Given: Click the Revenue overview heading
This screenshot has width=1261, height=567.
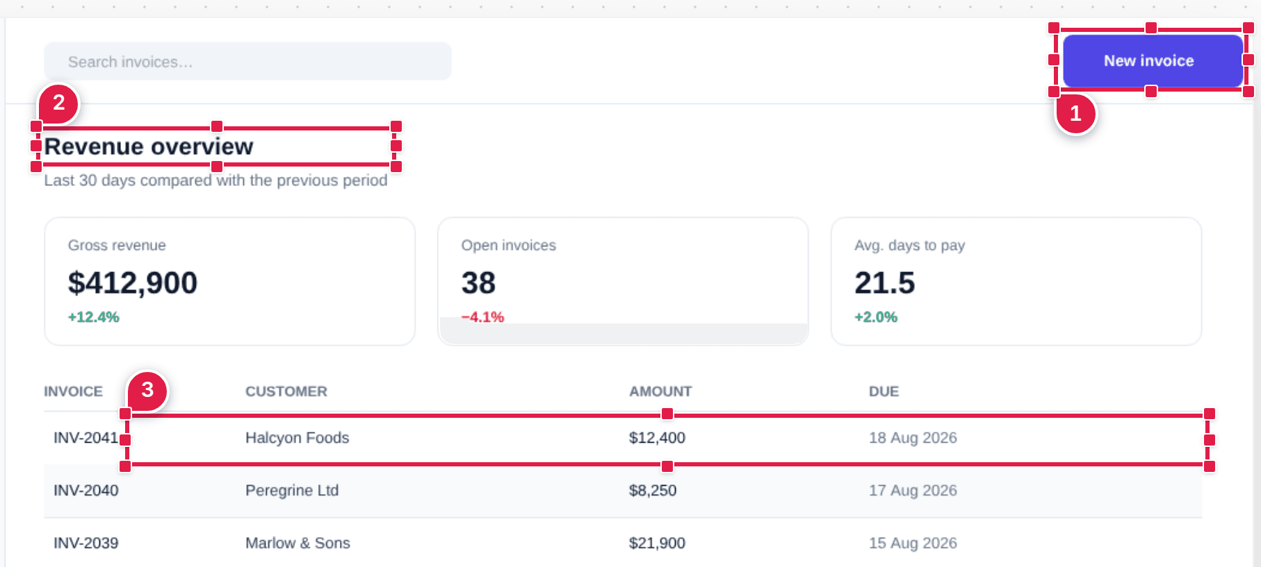Looking at the screenshot, I should point(149,146).
